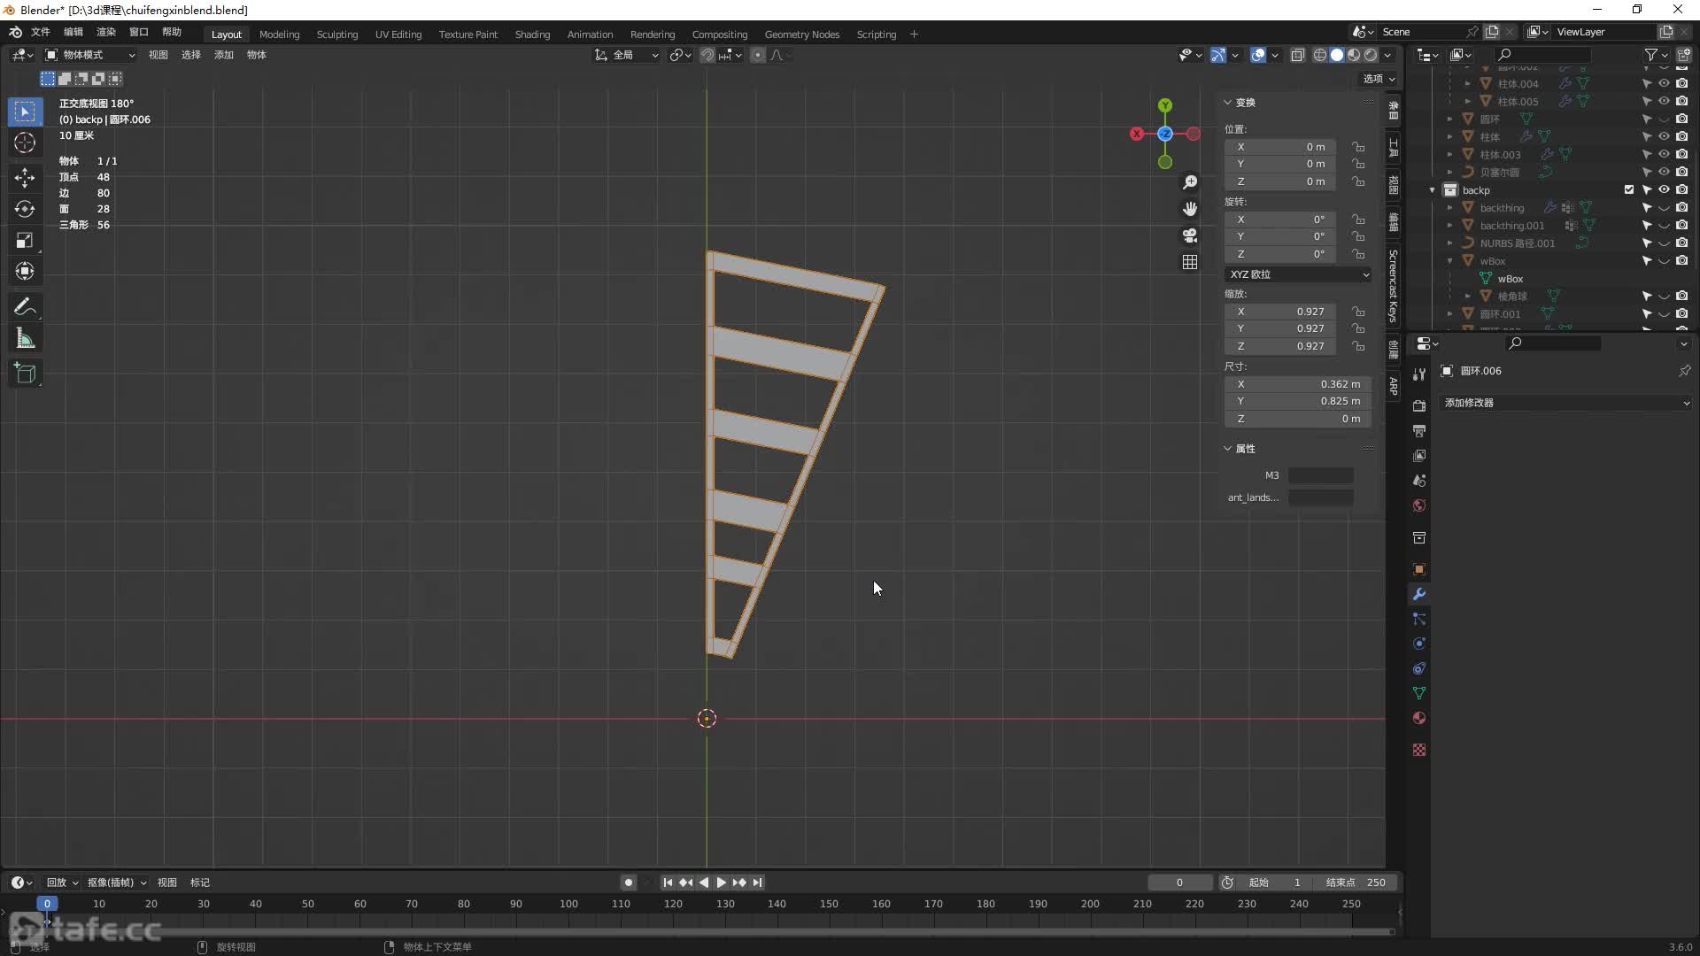Click the pan view hand icon
1700x956 pixels.
pos(1190,209)
